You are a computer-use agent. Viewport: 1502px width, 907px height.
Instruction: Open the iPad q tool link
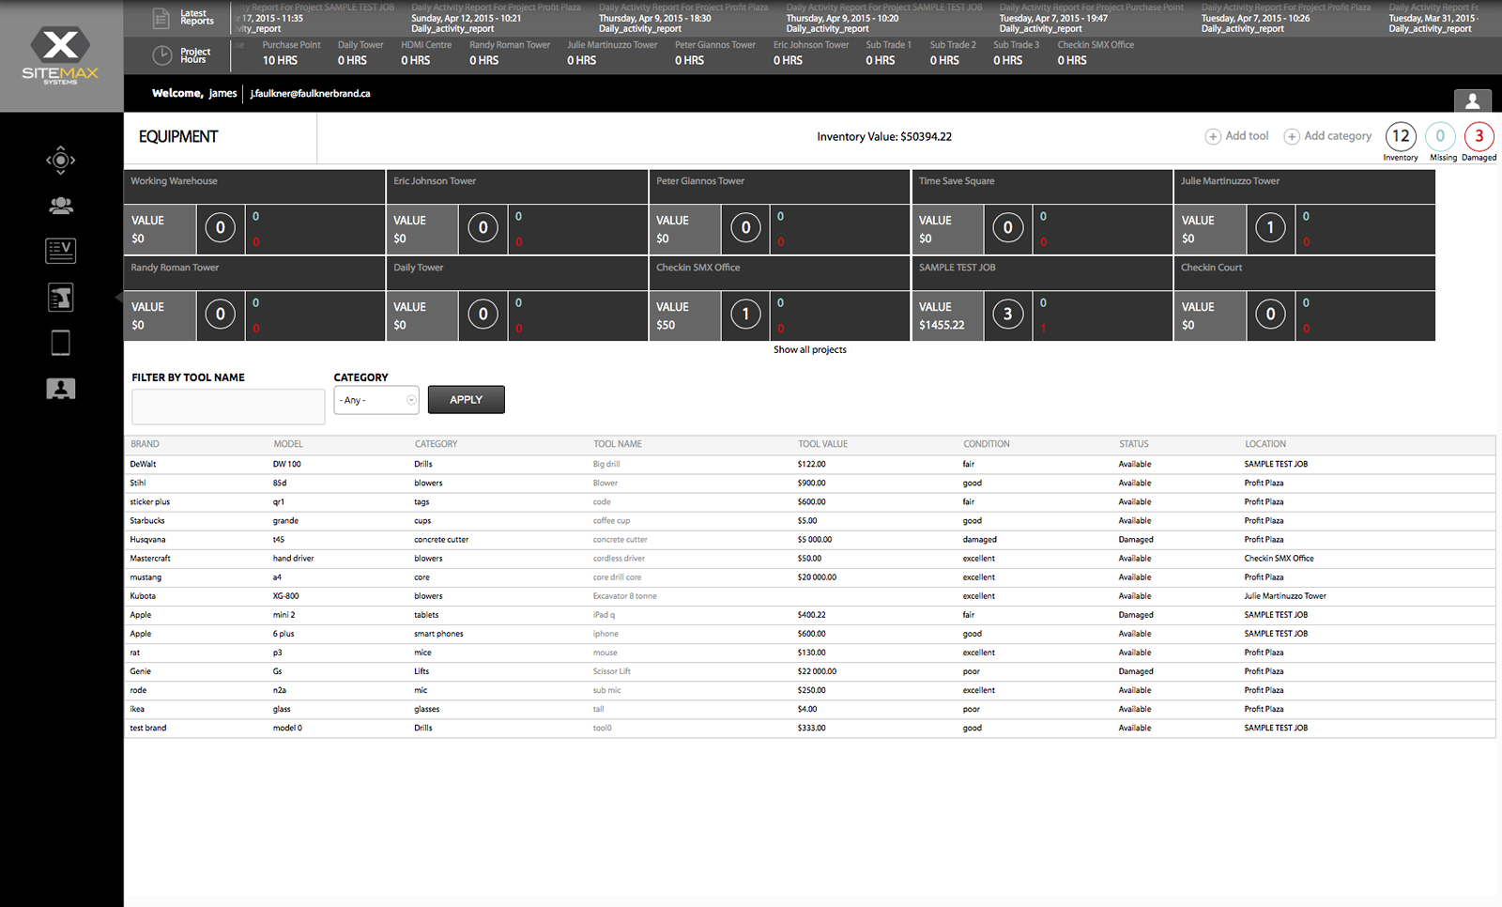[x=604, y=615]
